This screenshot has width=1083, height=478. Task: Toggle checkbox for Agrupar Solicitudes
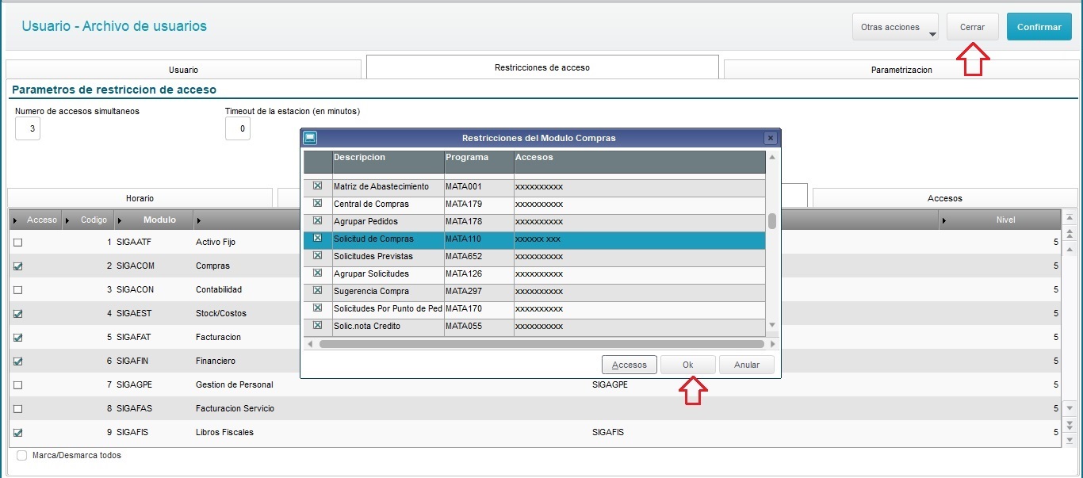[x=317, y=273]
